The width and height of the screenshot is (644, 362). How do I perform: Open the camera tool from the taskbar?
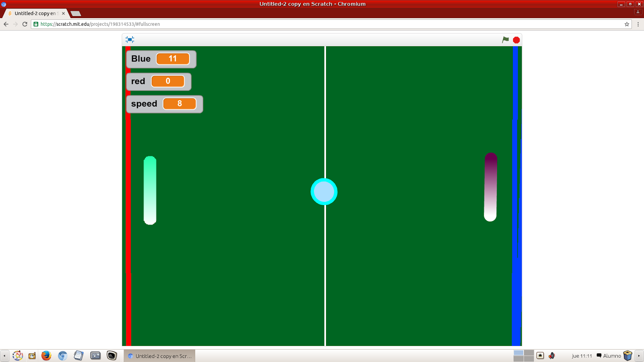coord(95,356)
